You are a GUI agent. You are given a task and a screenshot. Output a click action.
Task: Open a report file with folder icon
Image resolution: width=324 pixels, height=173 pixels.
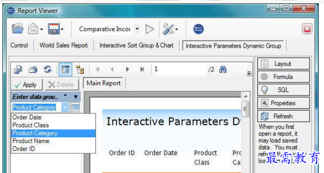coord(18,29)
